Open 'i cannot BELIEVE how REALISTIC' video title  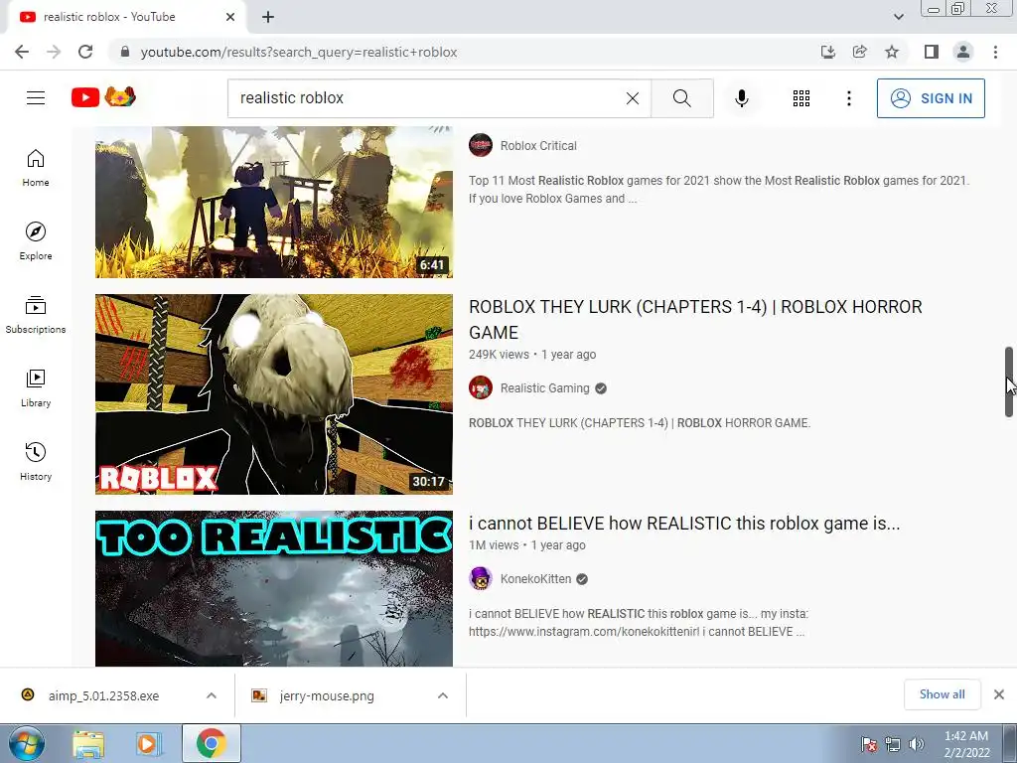(x=684, y=524)
